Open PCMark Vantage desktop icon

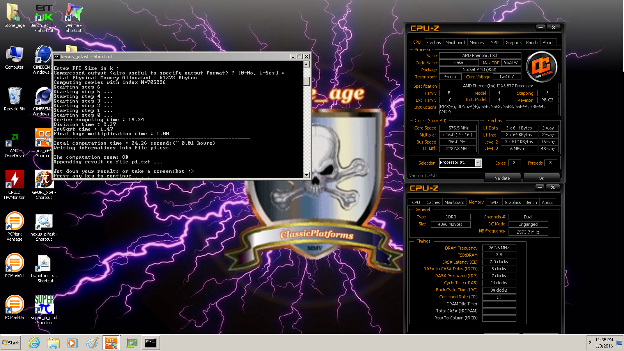(x=14, y=226)
